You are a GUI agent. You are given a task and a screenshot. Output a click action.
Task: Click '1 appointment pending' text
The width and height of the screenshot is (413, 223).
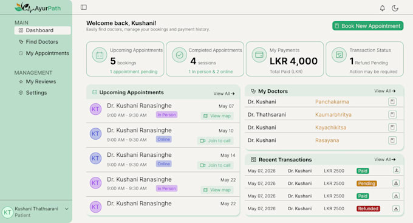click(134, 72)
